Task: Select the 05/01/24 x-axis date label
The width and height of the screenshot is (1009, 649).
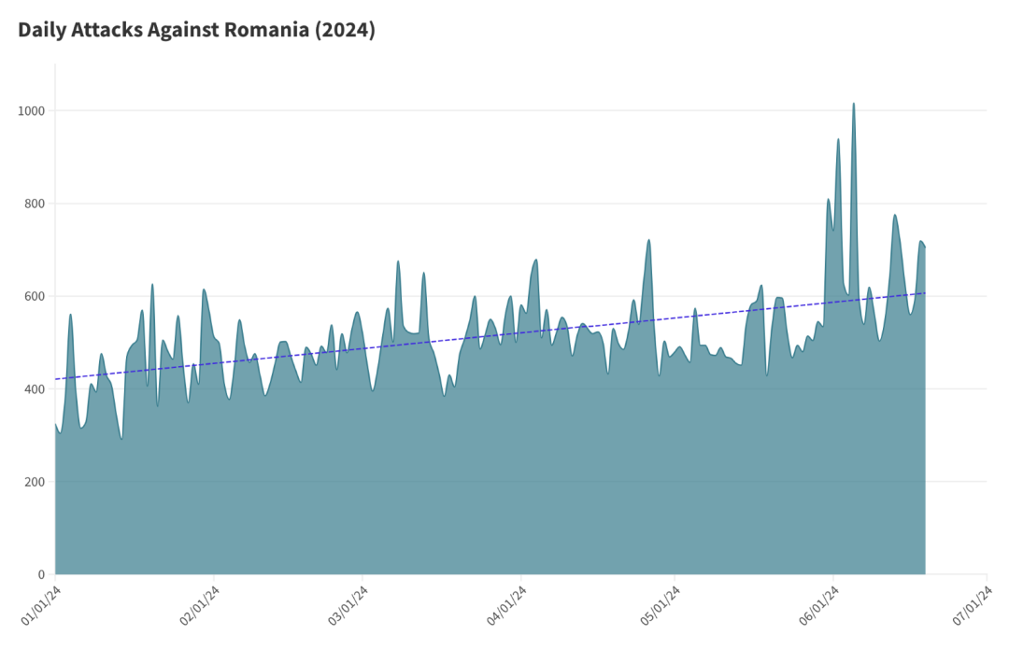Action: (x=659, y=605)
